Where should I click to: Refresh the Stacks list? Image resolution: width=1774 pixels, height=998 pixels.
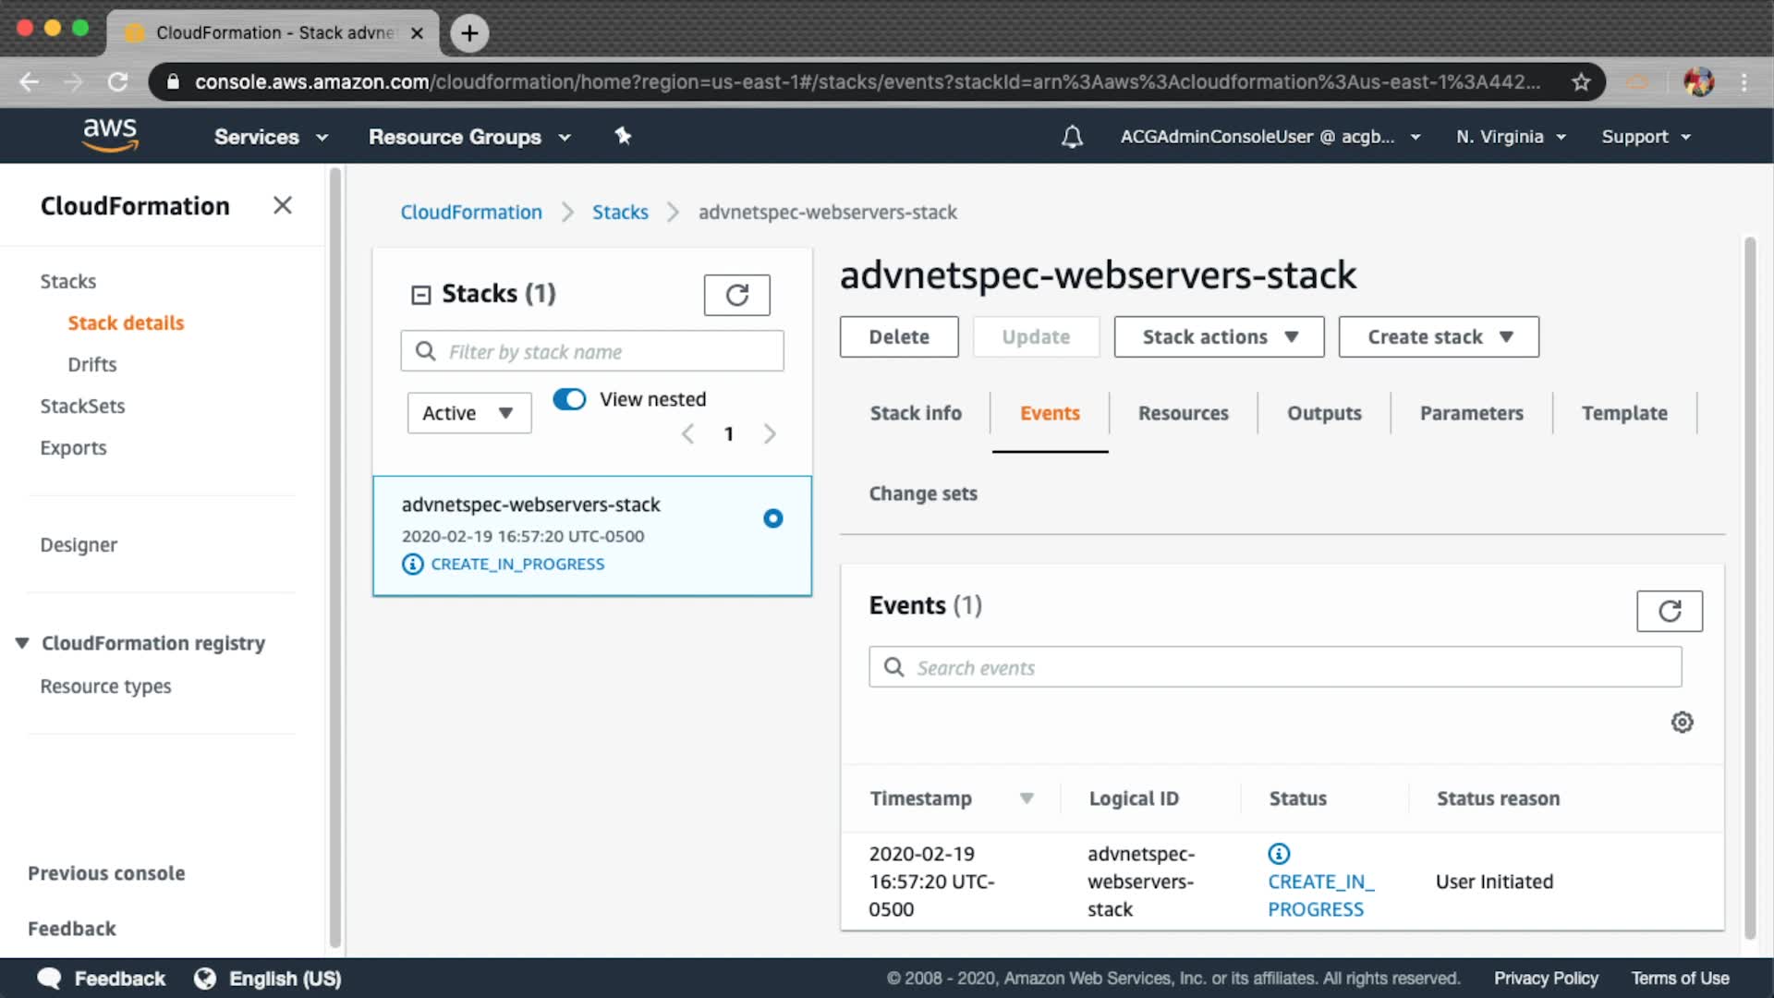[x=736, y=296]
